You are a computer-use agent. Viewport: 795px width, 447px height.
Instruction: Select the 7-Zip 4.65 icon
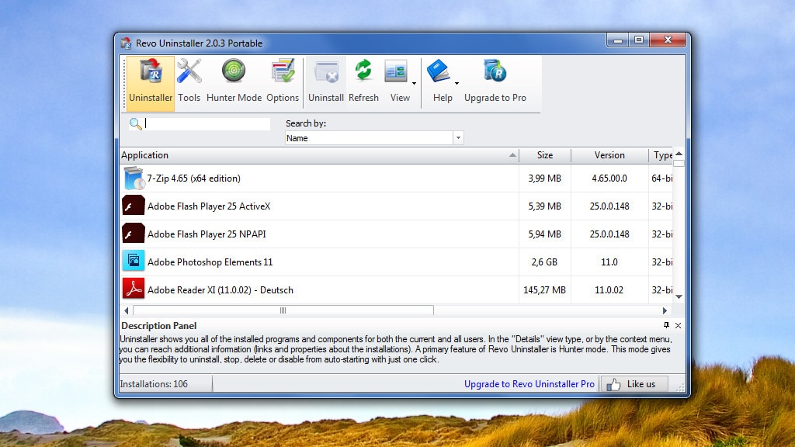pos(134,178)
